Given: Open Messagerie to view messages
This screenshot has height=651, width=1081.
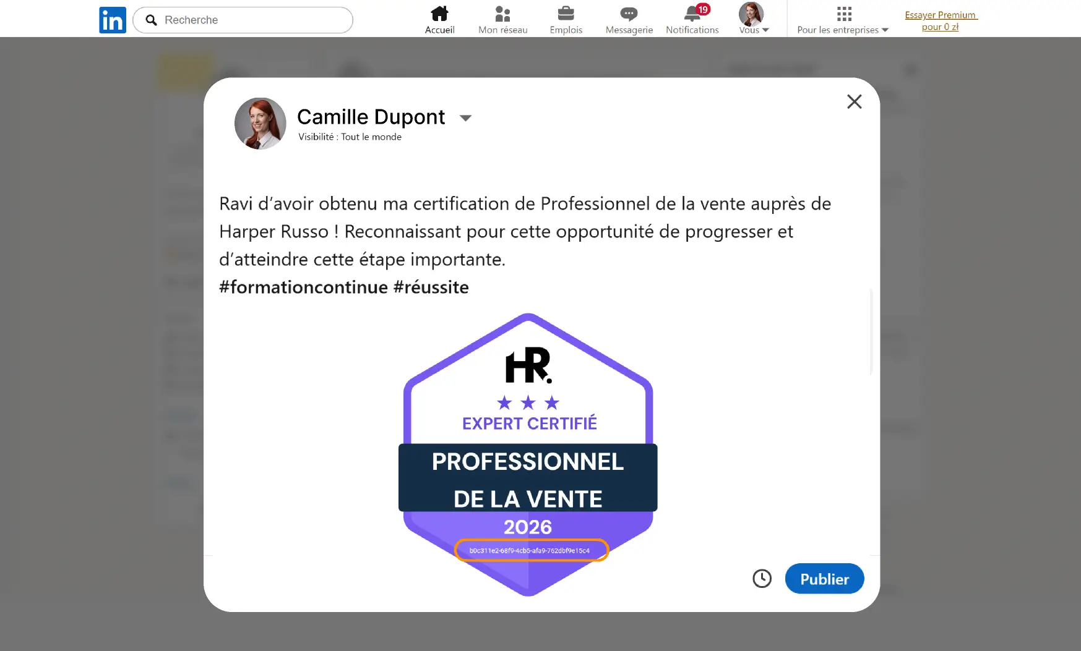Looking at the screenshot, I should [628, 14].
